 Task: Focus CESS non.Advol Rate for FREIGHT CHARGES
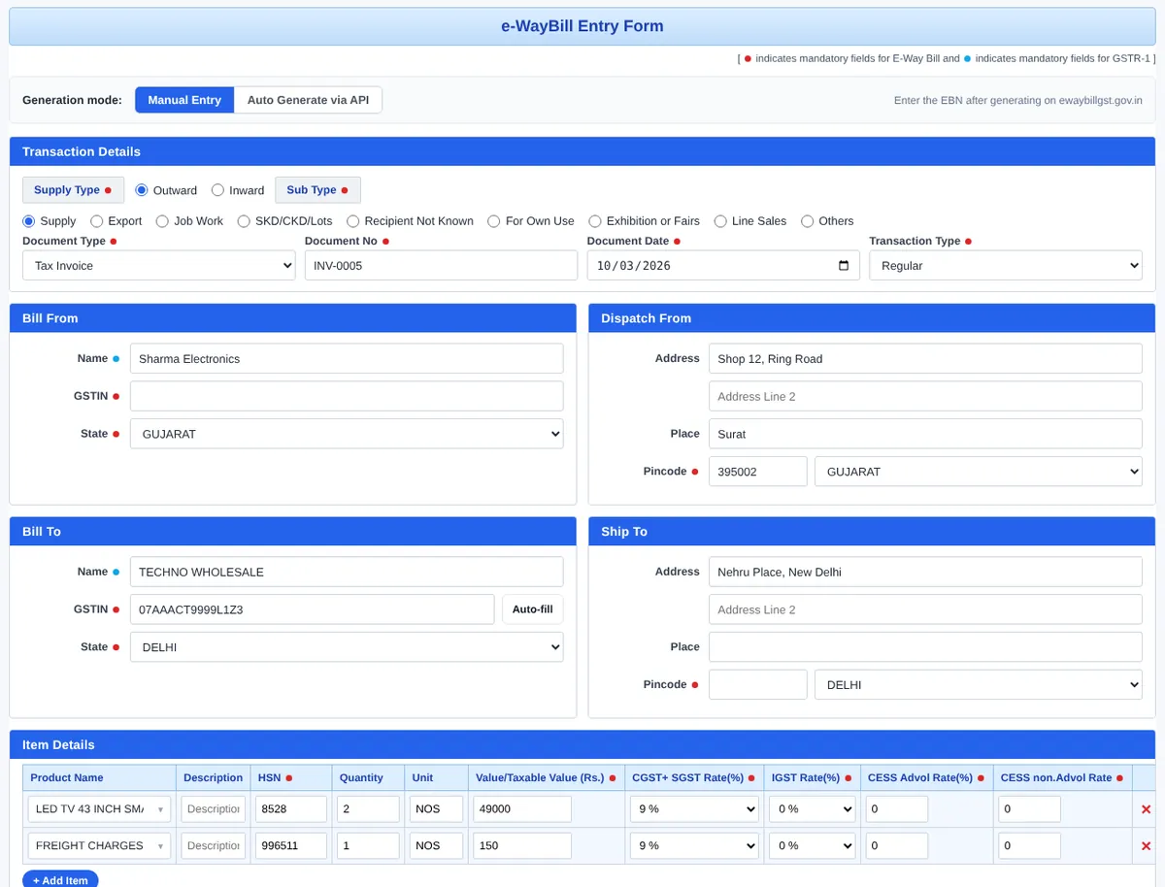(x=1029, y=846)
